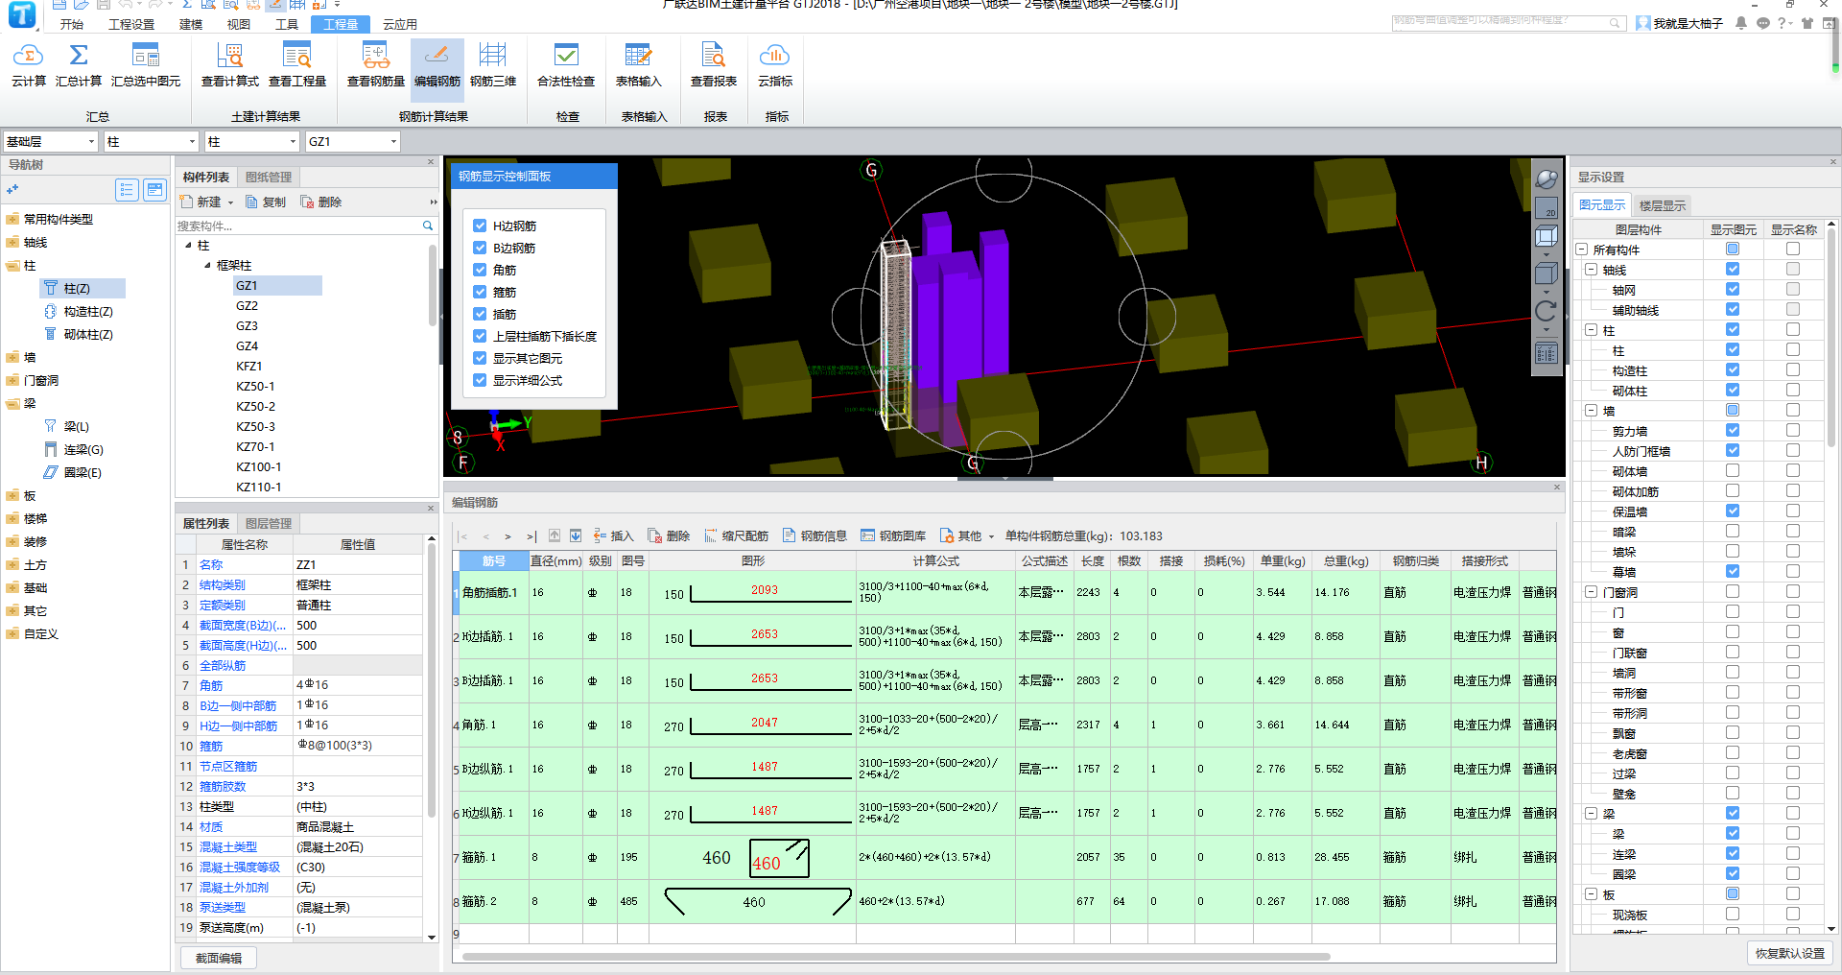Open 表格输入 table input
1842x975 pixels.
tap(638, 64)
